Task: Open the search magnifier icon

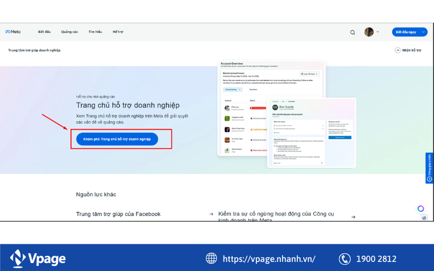Action: 352,32
